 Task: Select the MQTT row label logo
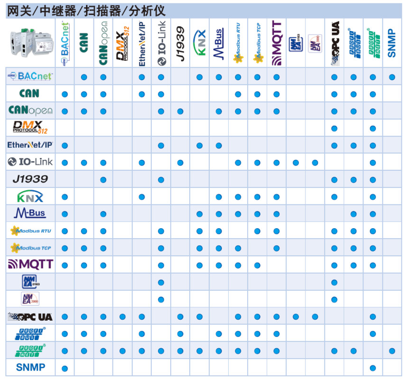(x=30, y=264)
